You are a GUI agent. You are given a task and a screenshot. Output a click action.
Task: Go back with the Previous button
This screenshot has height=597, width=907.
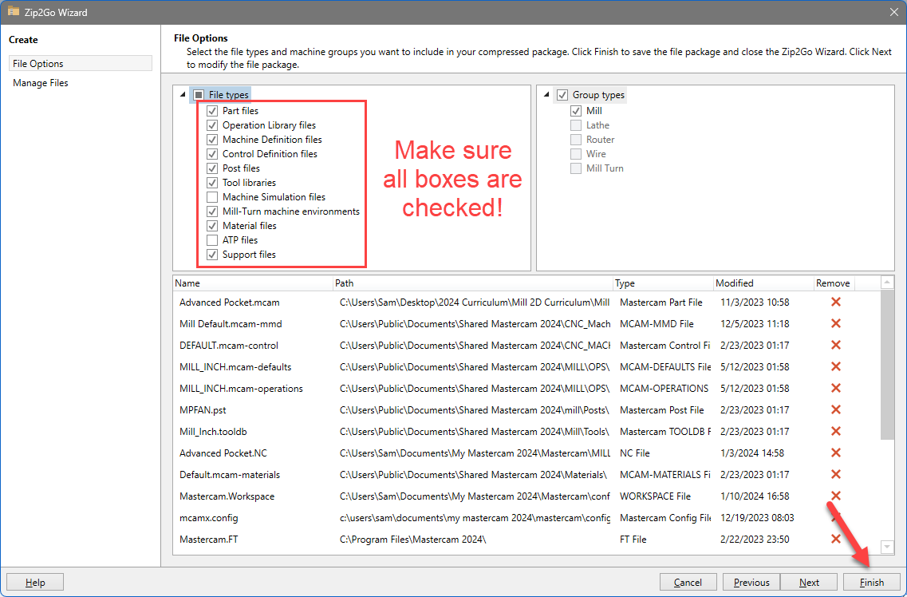(751, 582)
